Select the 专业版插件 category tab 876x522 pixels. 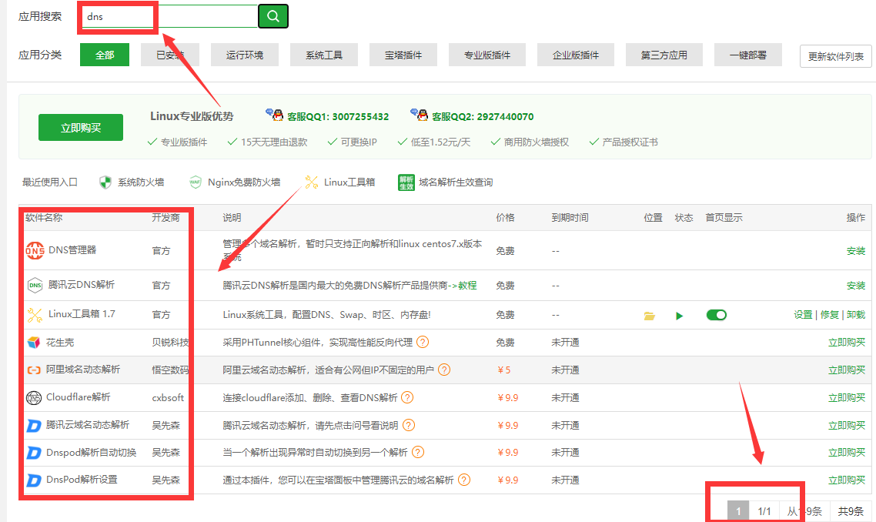tap(487, 55)
